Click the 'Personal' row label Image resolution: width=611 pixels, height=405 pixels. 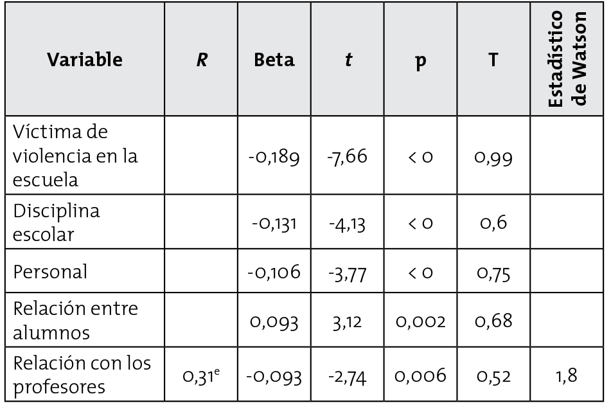pyautogui.click(x=51, y=271)
